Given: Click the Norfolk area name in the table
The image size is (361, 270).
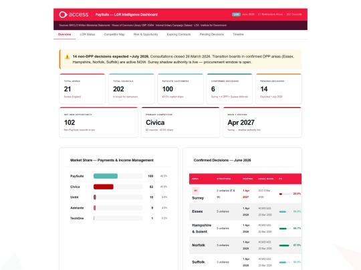Looking at the screenshot, I should tap(199, 245).
